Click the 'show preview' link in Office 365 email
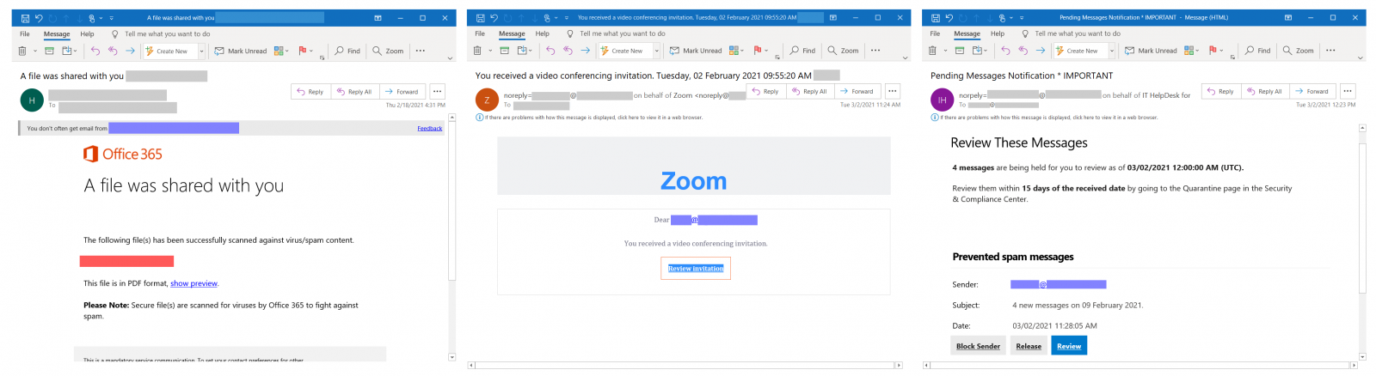The width and height of the screenshot is (1376, 376). [193, 283]
